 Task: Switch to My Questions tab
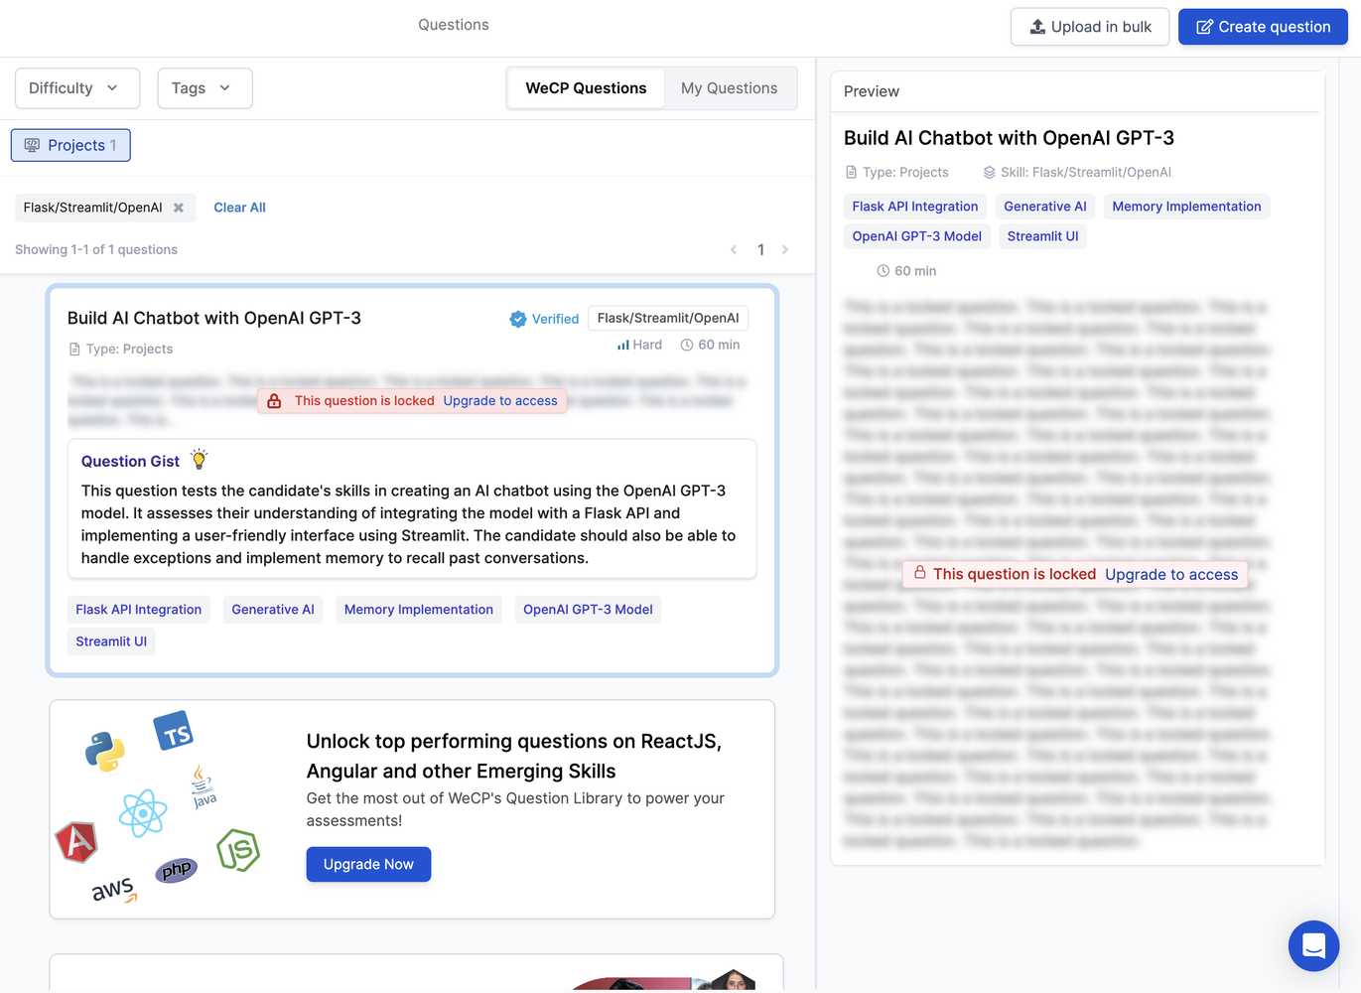pyautogui.click(x=729, y=88)
